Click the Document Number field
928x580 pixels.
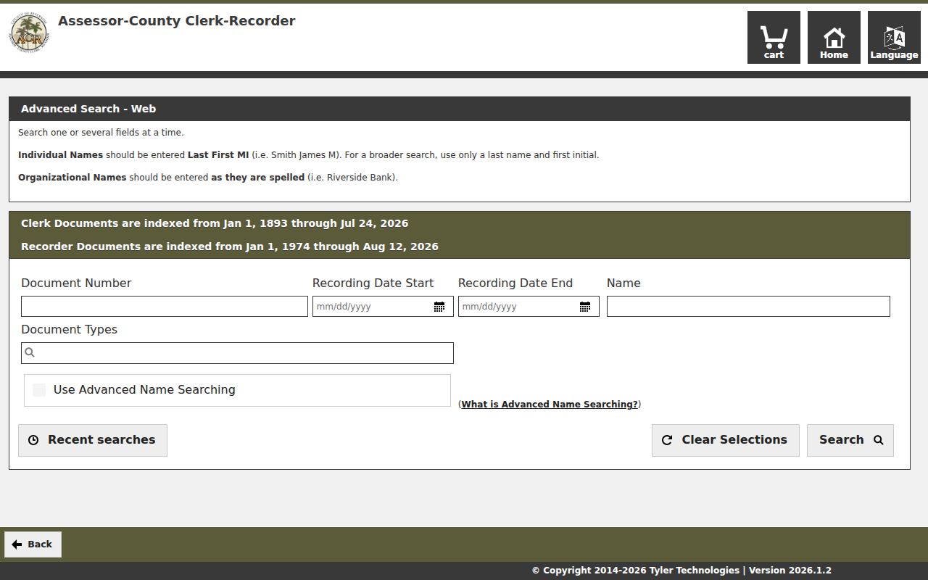point(165,306)
